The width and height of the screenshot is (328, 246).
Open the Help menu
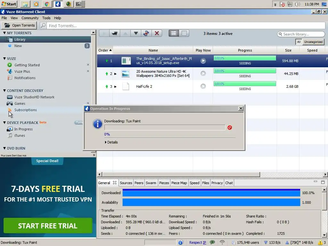(x=58, y=18)
